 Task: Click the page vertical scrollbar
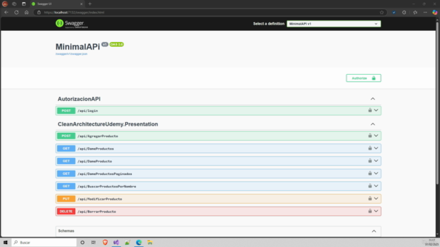pos(437,104)
